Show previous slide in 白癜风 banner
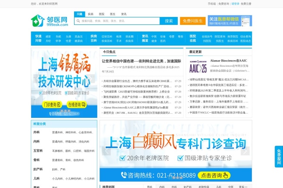The image size is (283, 188). tap(106, 151)
